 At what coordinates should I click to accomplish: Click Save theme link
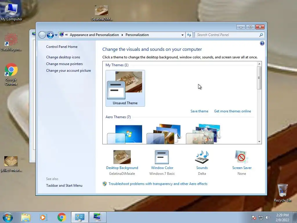coord(199,111)
